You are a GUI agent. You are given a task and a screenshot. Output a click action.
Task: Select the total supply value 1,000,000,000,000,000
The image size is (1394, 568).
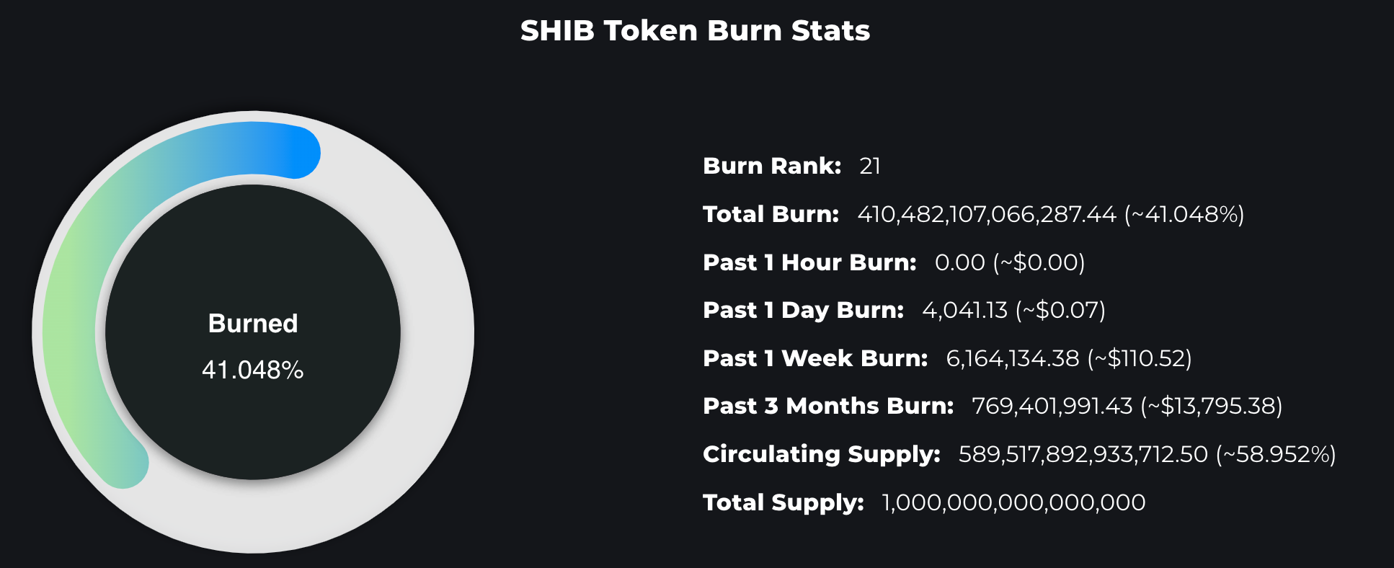click(x=1013, y=502)
